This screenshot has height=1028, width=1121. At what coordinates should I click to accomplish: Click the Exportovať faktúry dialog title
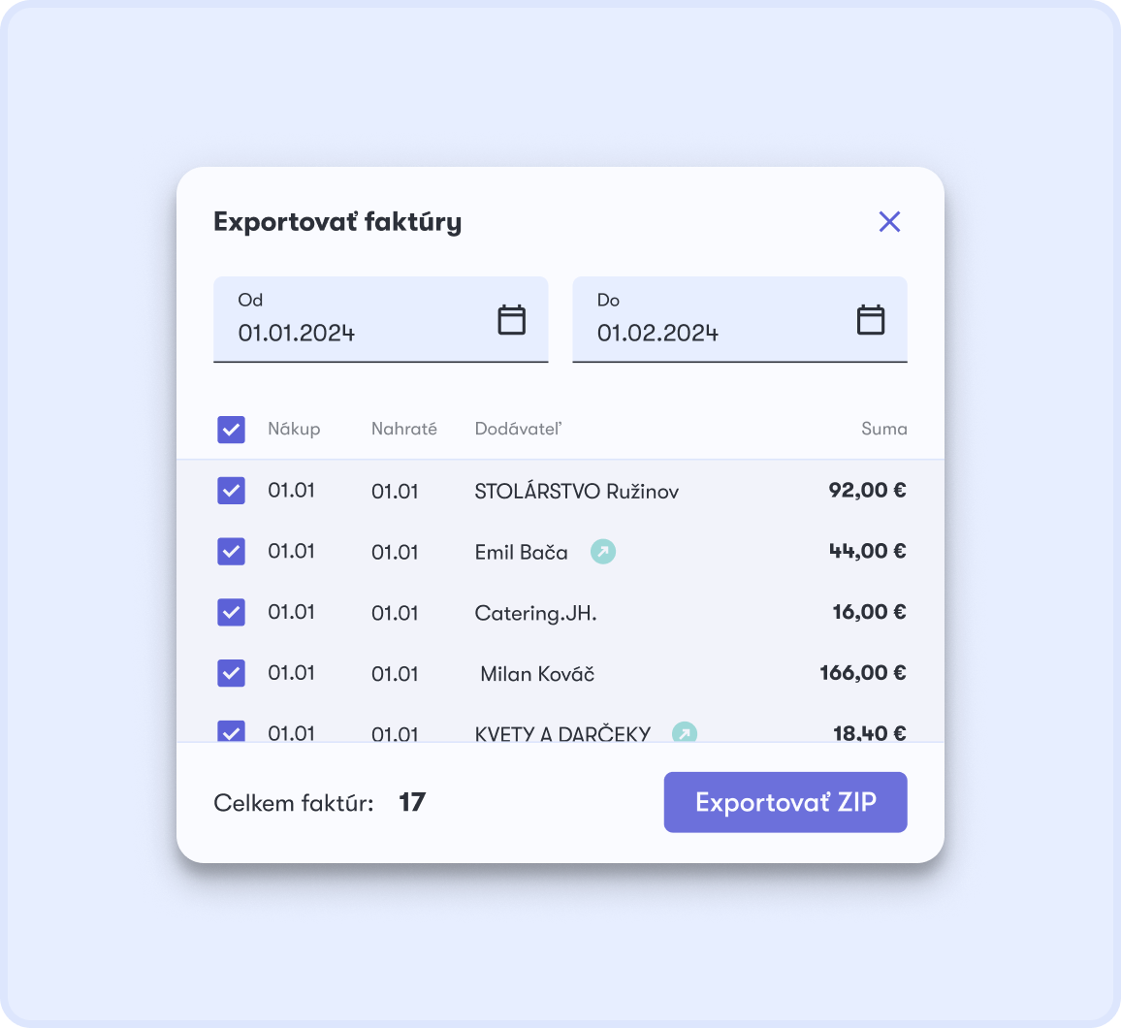(x=337, y=222)
